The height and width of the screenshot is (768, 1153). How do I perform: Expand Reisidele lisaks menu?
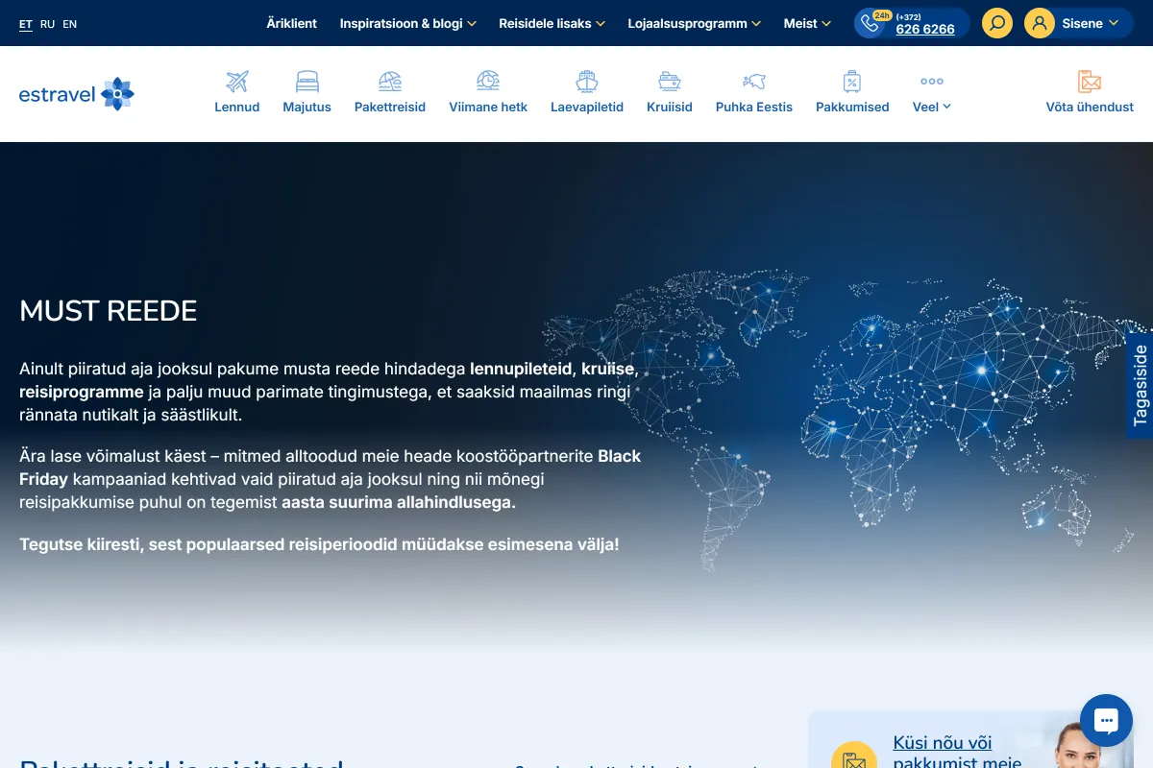tap(552, 23)
